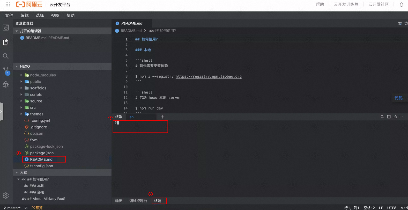The image size is (408, 210).
Task: Switch to the 调试控制台 tab
Action: pyautogui.click(x=138, y=201)
